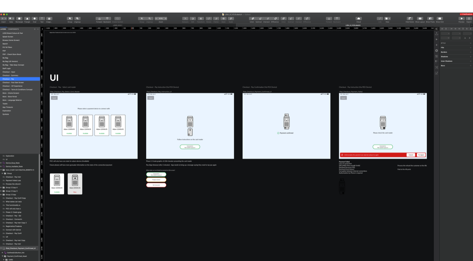Toggle Hide Rulers

[410, 19]
